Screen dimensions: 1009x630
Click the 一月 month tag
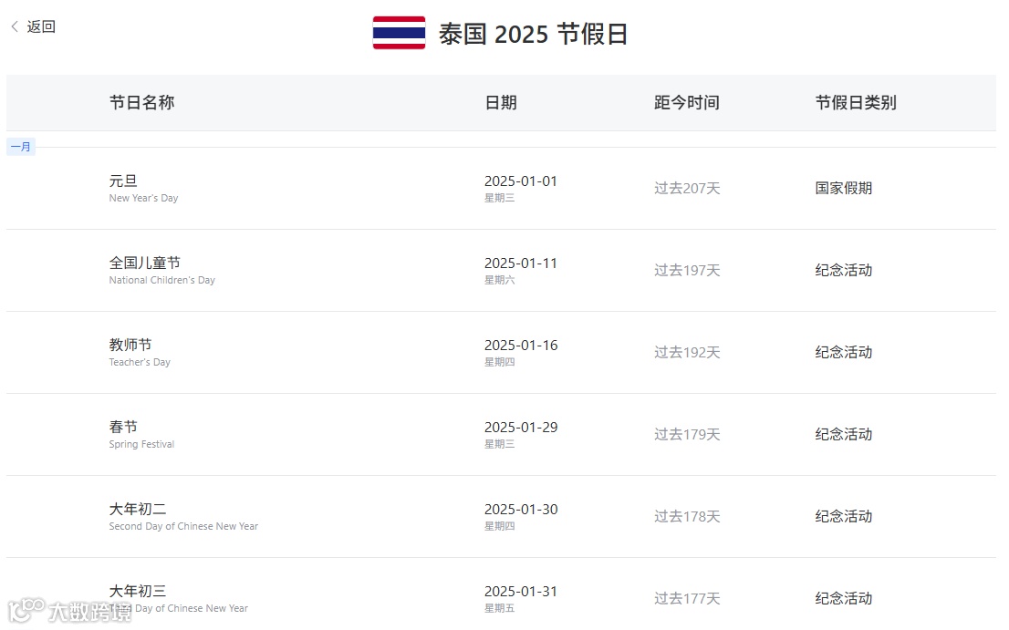pyautogui.click(x=21, y=147)
